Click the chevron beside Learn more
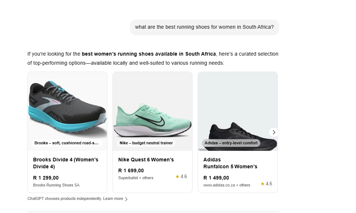Image resolution: width=356 pixels, height=213 pixels. click(x=126, y=199)
